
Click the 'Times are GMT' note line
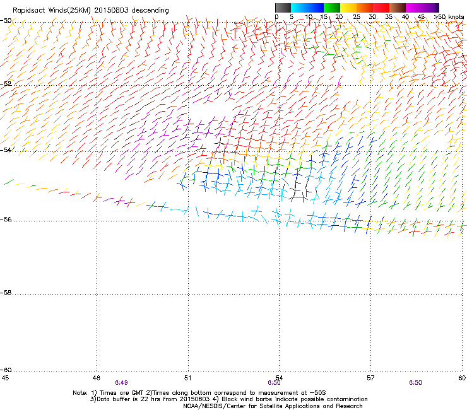click(199, 393)
